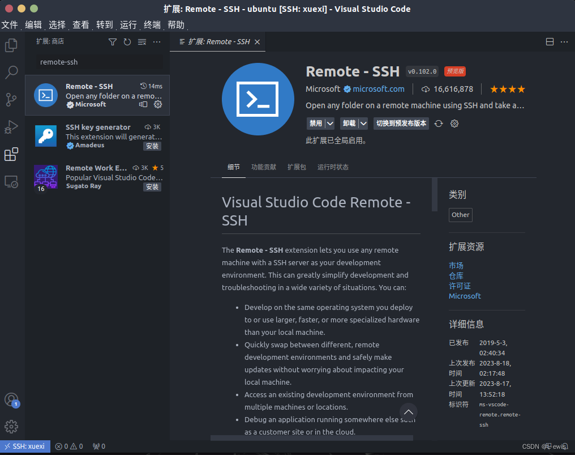Install Remote Work Extension pack
This screenshot has width=575, height=455.
[x=152, y=187]
